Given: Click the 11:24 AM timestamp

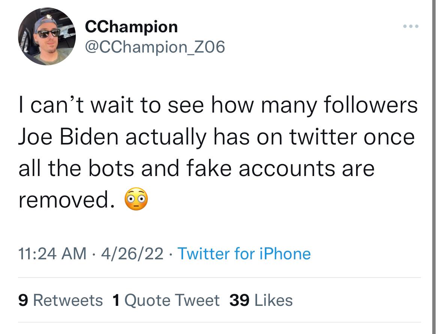Looking at the screenshot, I should coord(53,254).
